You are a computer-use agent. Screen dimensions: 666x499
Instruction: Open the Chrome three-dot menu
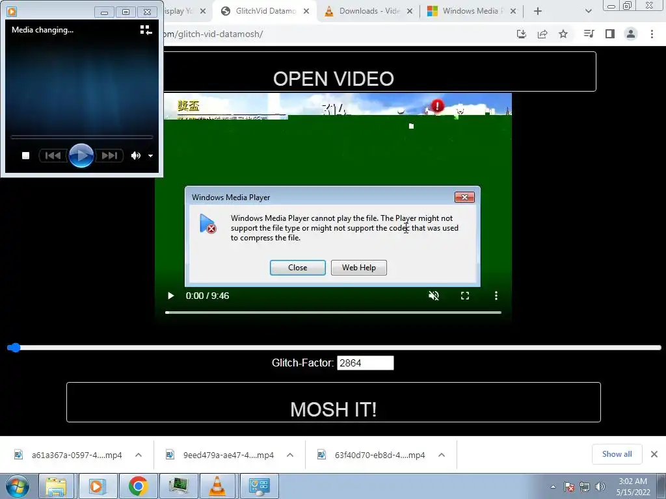[652, 34]
